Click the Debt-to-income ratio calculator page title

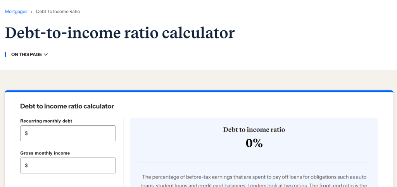point(120,33)
